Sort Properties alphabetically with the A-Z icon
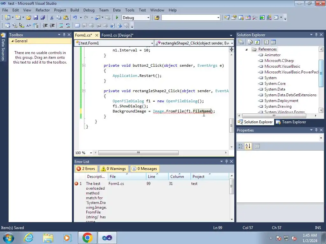The height and width of the screenshot is (244, 326). pyautogui.click(x=248, y=146)
